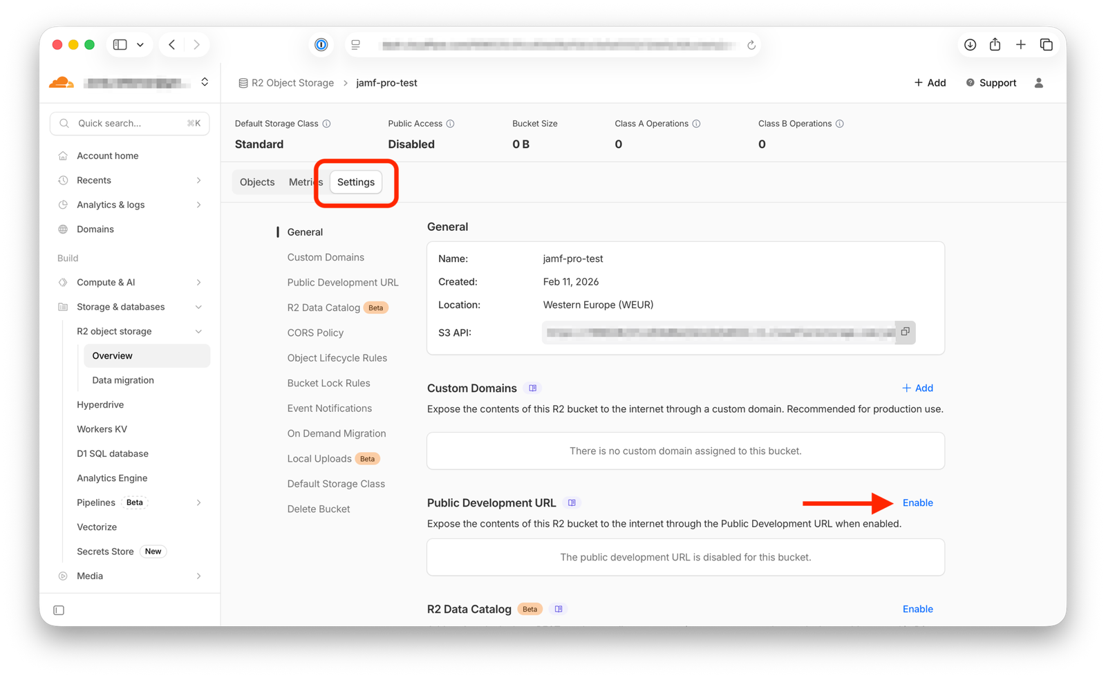The width and height of the screenshot is (1106, 678).
Task: Collapse the Storage & databases section
Action: pos(198,307)
